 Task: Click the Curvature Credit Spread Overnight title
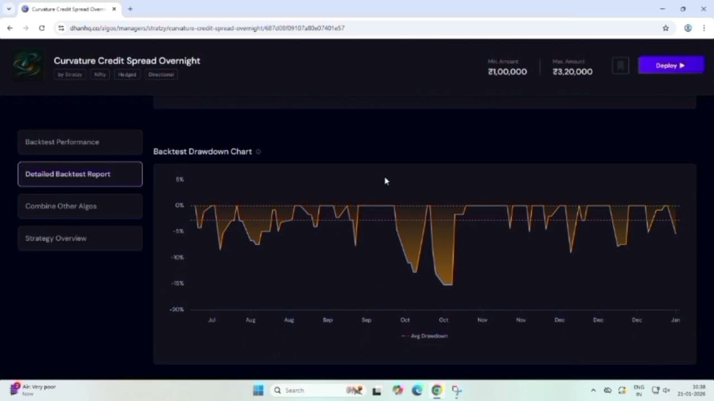[x=127, y=61]
